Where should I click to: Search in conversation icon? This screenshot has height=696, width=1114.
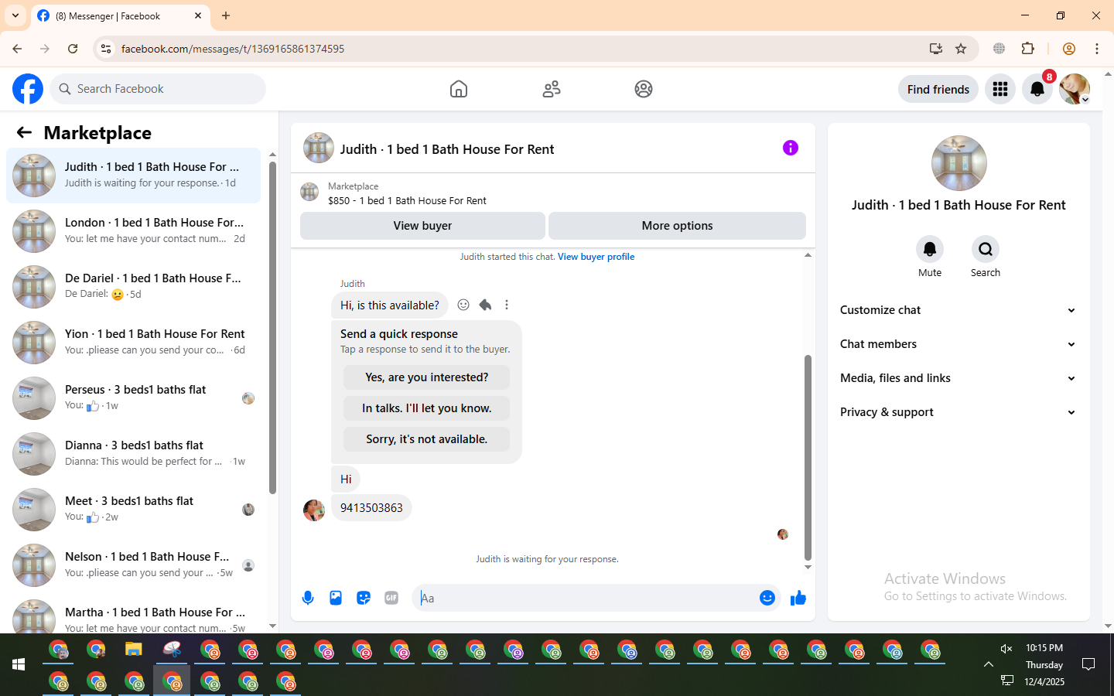click(986, 249)
